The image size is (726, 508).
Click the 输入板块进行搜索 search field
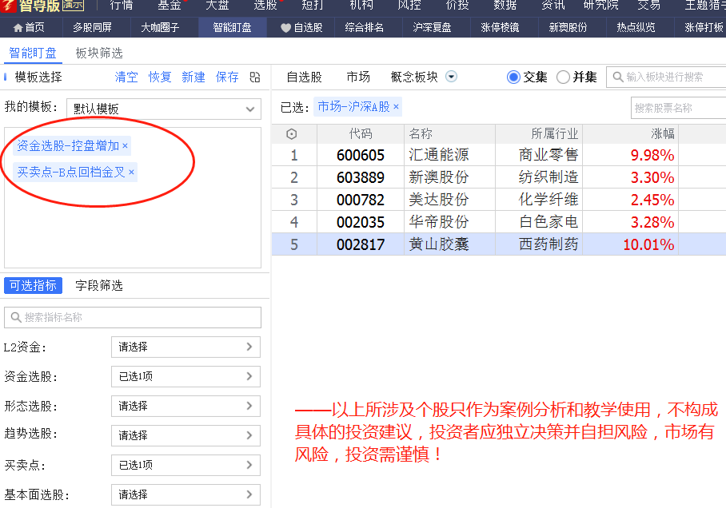[x=667, y=77]
